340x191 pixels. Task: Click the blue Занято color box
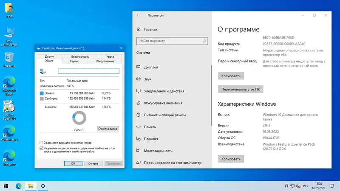tap(42, 93)
